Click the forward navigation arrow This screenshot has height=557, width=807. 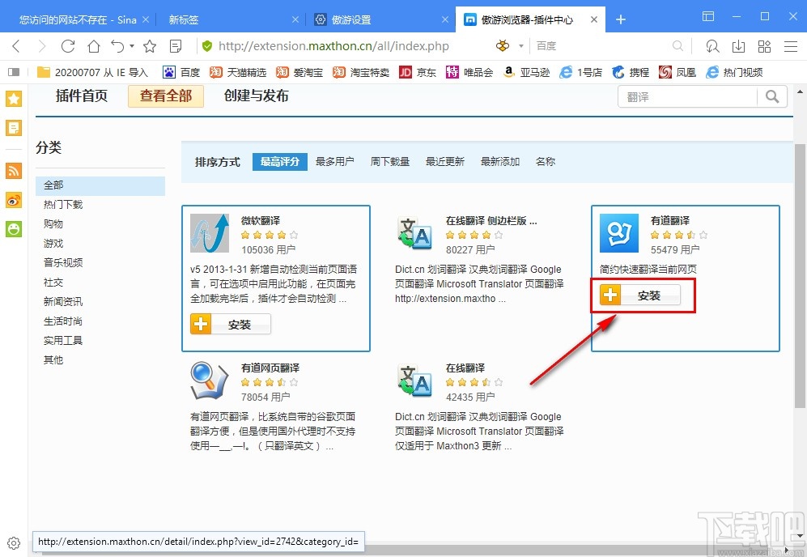(x=42, y=46)
